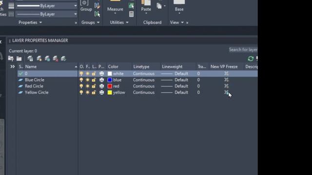Open Measure dropdown arrow

click(x=115, y=14)
